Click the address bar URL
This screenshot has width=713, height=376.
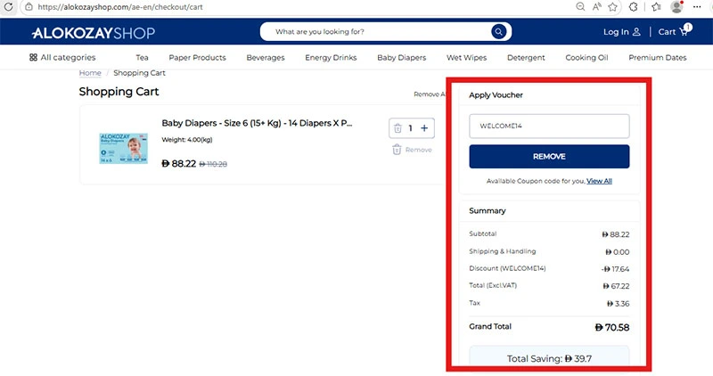point(120,7)
